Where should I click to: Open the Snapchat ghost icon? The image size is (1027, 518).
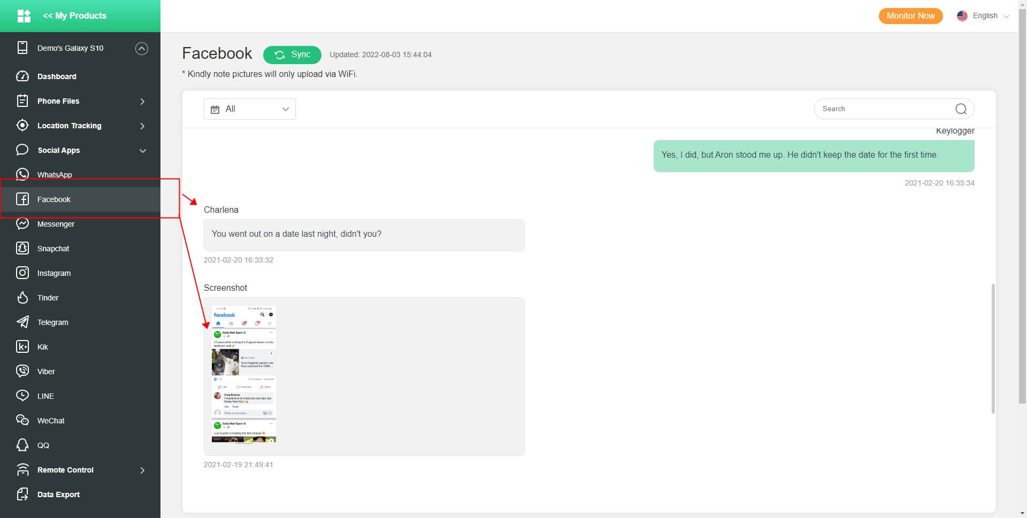pos(22,249)
